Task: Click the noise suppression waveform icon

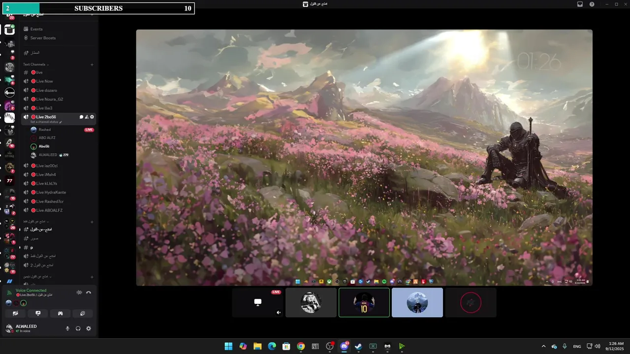Action: pos(79,293)
